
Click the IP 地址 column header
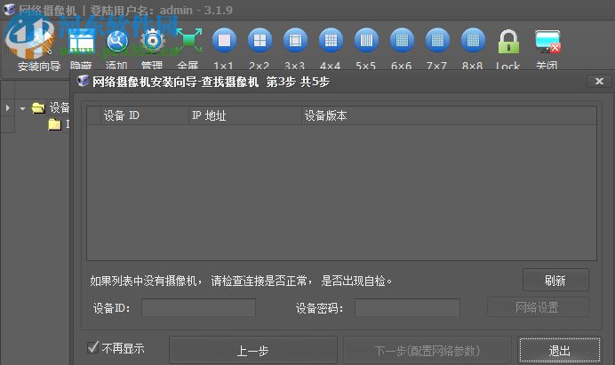[x=245, y=115]
